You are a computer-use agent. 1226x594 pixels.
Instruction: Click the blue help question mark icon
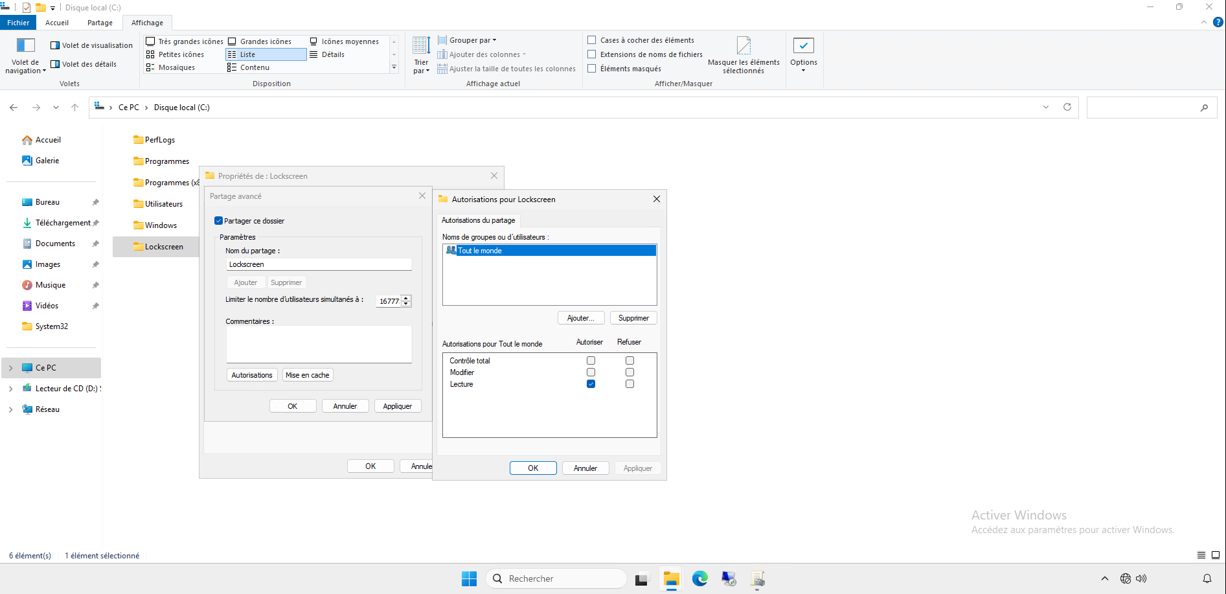pyautogui.click(x=1218, y=22)
